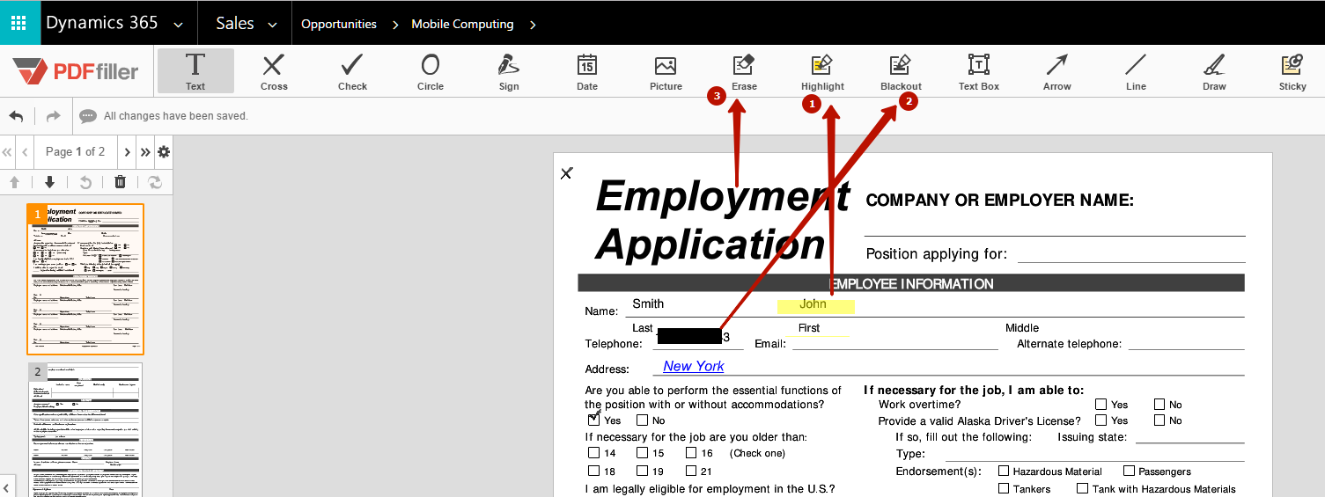Close document with X icon
This screenshot has width=1325, height=497.
pyautogui.click(x=566, y=173)
